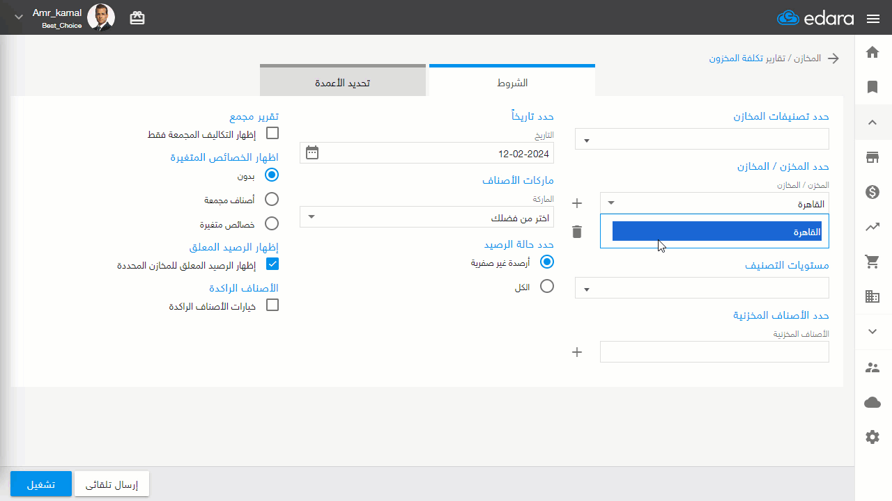Open the dollar finance sidebar icon
The height and width of the screenshot is (501, 892).
click(872, 192)
